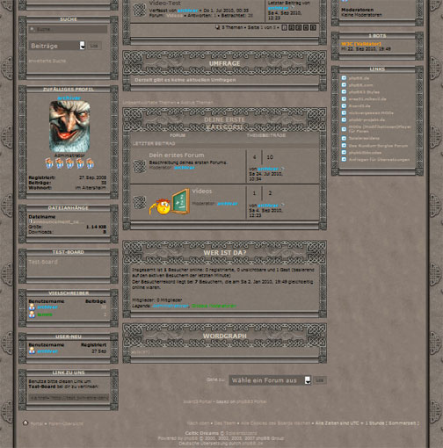443x448 pixels.
Task: Open archivar moderator link under Dein erstes Forum
Action: (185, 168)
